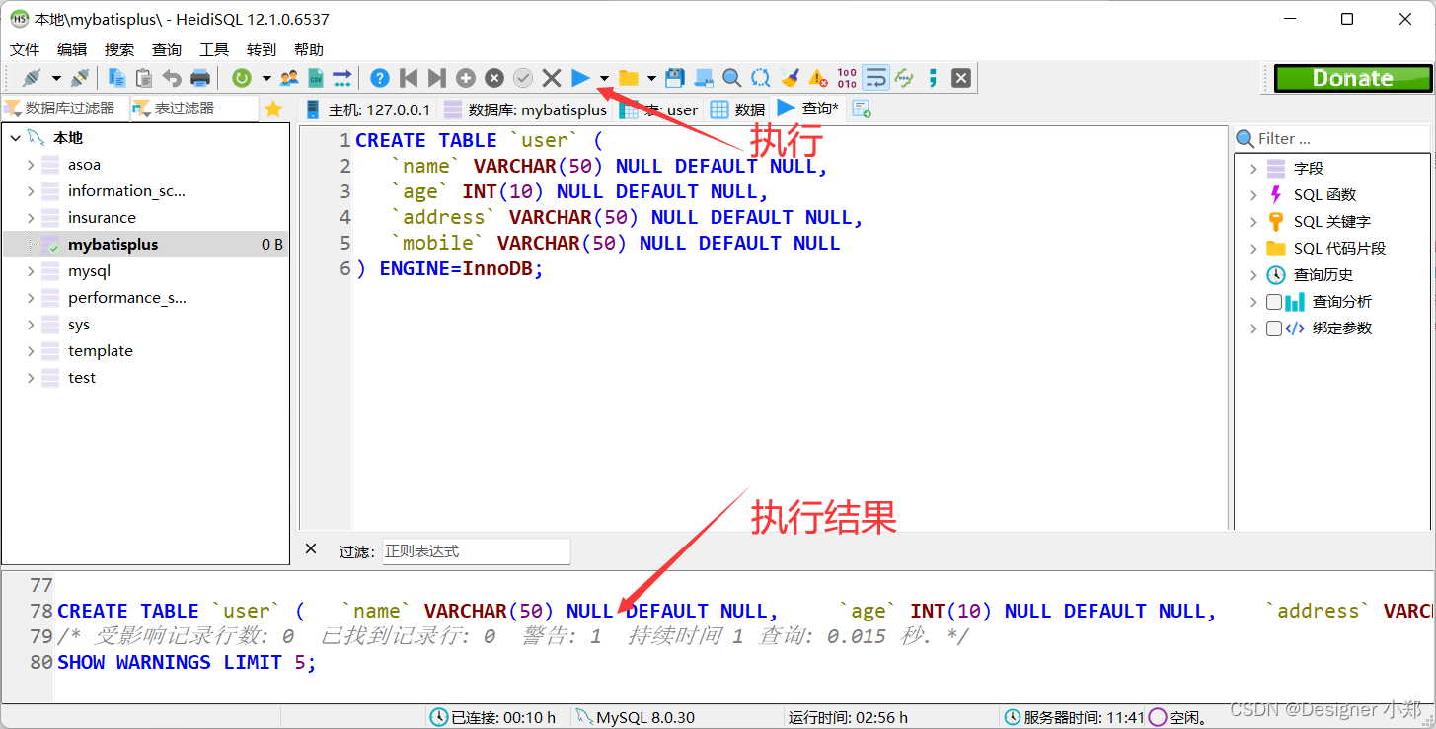The width and height of the screenshot is (1436, 729).
Task: Check the 查询分析 checkbox
Action: pyautogui.click(x=1274, y=302)
